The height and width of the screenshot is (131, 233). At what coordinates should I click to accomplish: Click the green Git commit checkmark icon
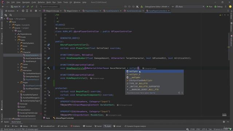click(32, 7)
